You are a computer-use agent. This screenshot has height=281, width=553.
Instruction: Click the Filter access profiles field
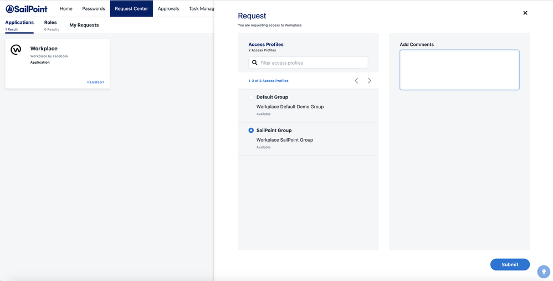pos(313,63)
